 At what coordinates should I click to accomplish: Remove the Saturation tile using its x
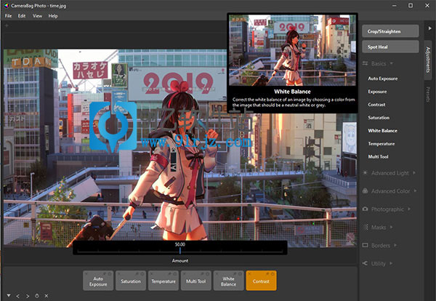coord(118,273)
